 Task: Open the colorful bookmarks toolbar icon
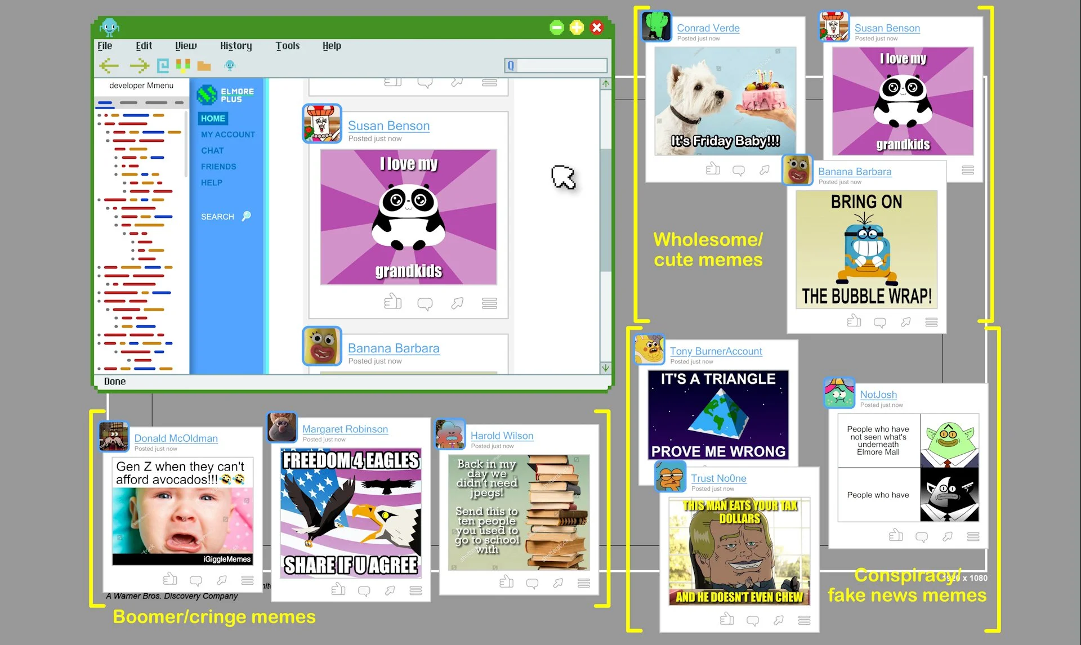tap(183, 65)
